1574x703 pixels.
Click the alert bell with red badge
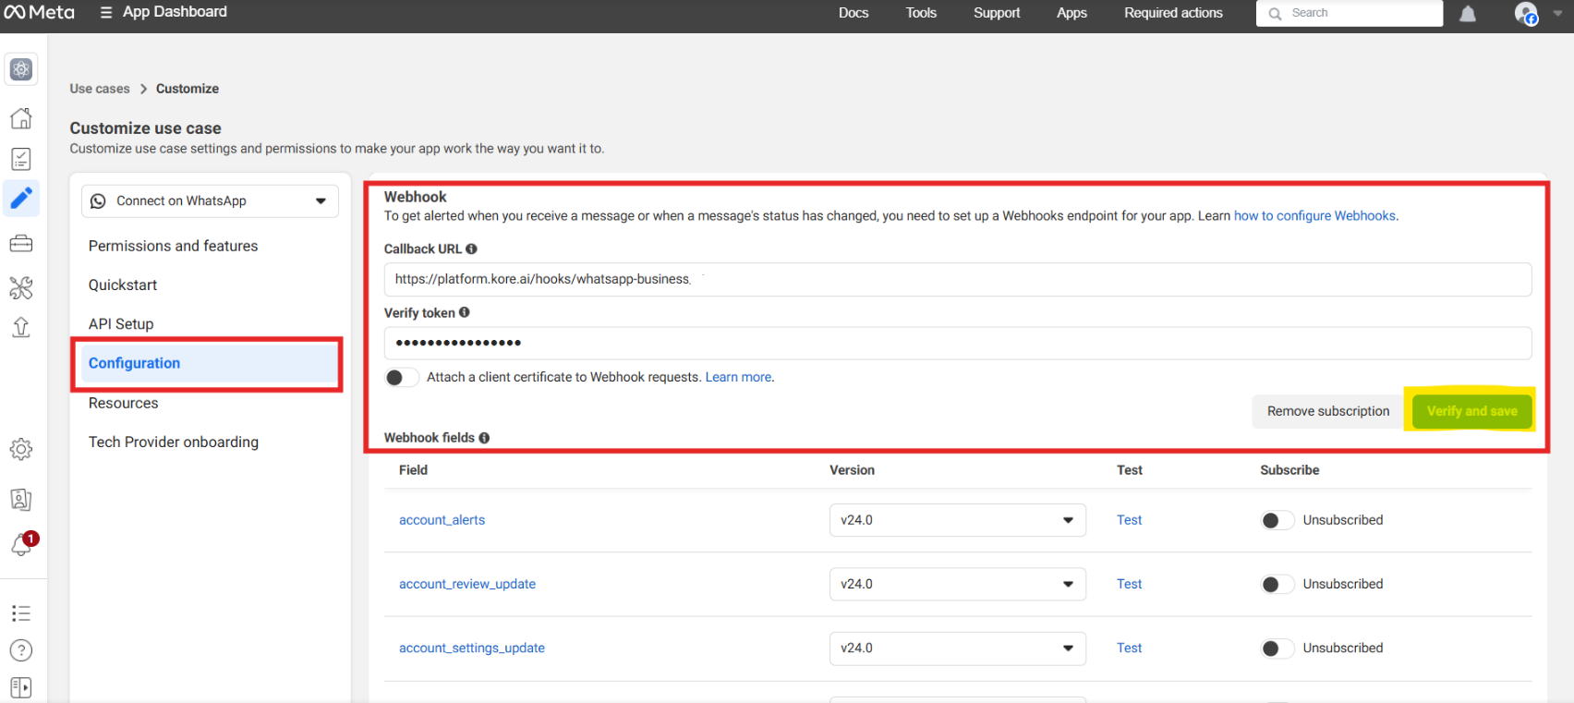point(22,544)
